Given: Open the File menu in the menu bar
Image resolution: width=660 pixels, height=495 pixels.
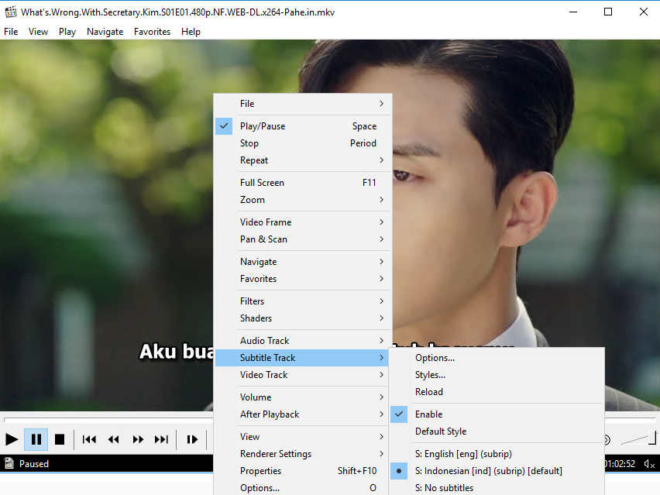Looking at the screenshot, I should pos(11,32).
